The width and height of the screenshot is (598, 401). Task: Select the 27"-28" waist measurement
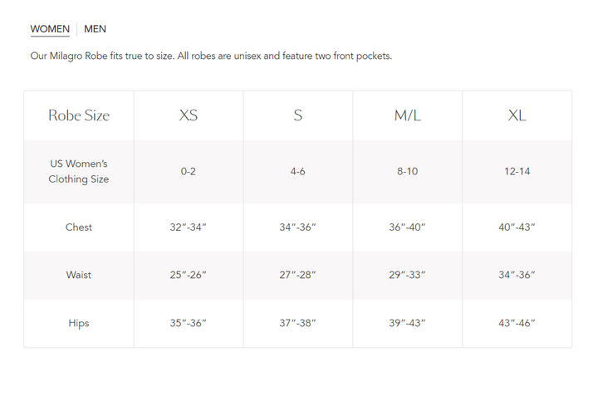pyautogui.click(x=298, y=275)
